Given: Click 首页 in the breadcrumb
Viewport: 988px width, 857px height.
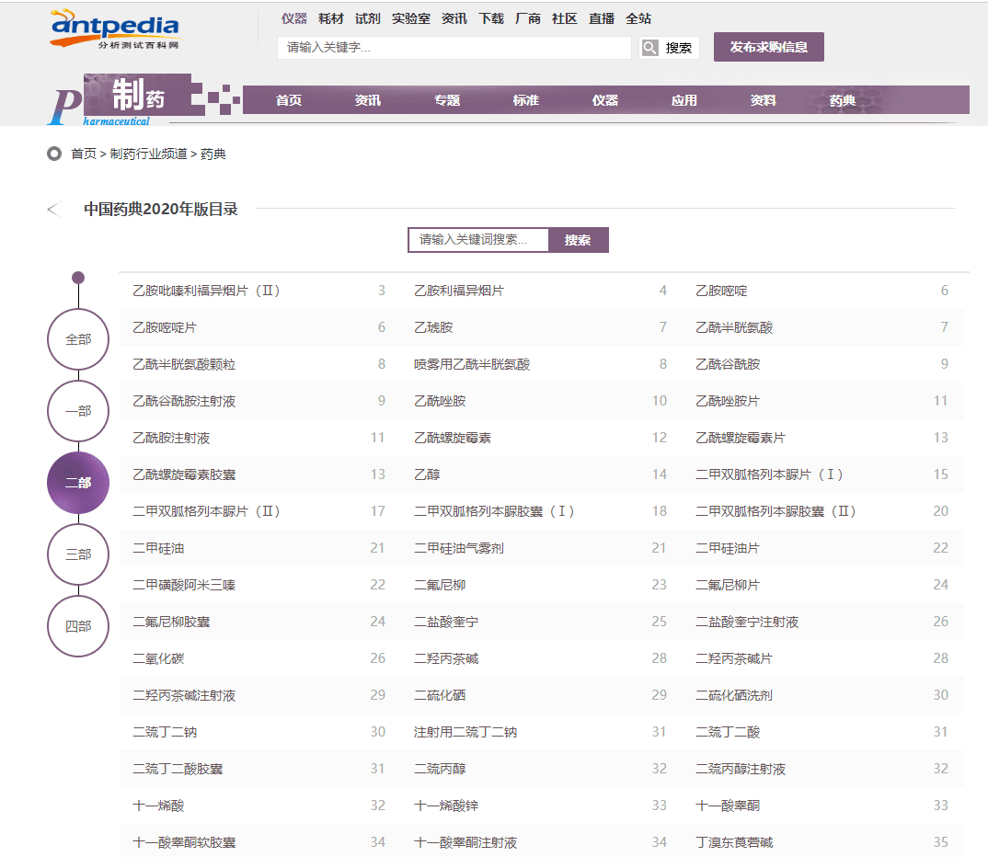Looking at the screenshot, I should coord(83,154).
